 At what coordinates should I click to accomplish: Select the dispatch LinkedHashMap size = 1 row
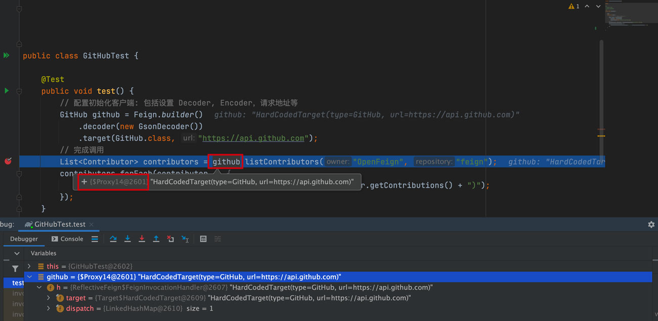(338, 308)
